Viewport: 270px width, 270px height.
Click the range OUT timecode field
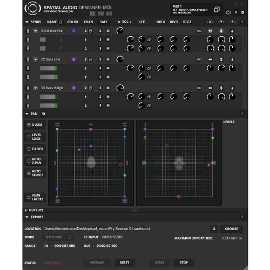pos(107,246)
